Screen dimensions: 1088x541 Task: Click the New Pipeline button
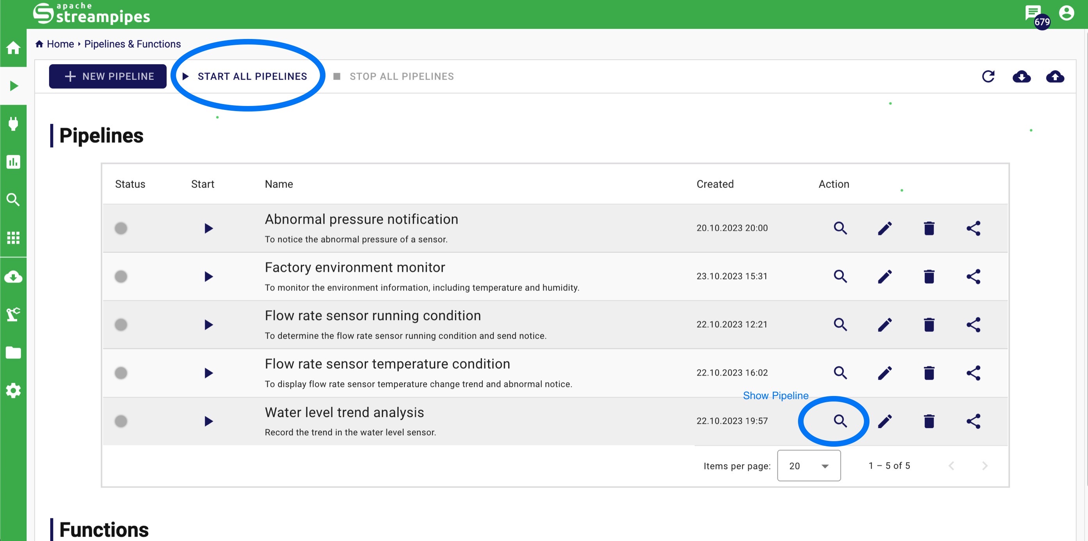pos(108,76)
